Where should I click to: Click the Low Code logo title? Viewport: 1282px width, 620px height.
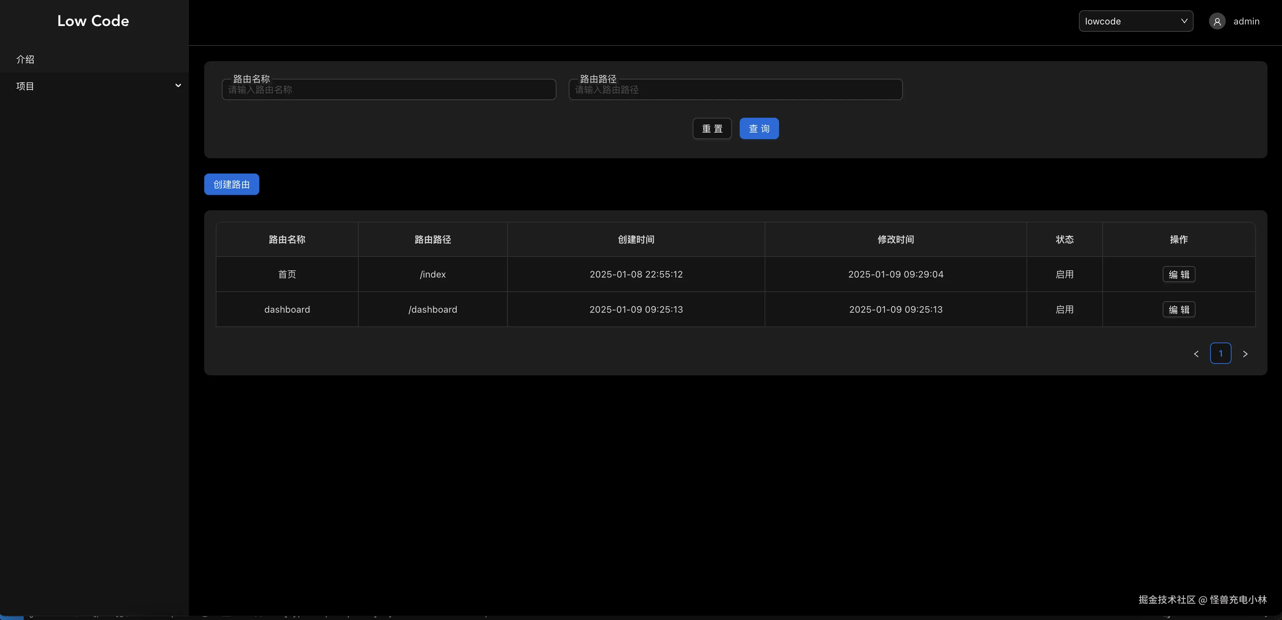93,21
